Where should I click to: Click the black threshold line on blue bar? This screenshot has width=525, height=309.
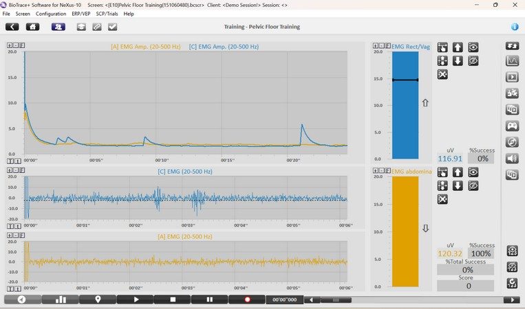[x=405, y=80]
